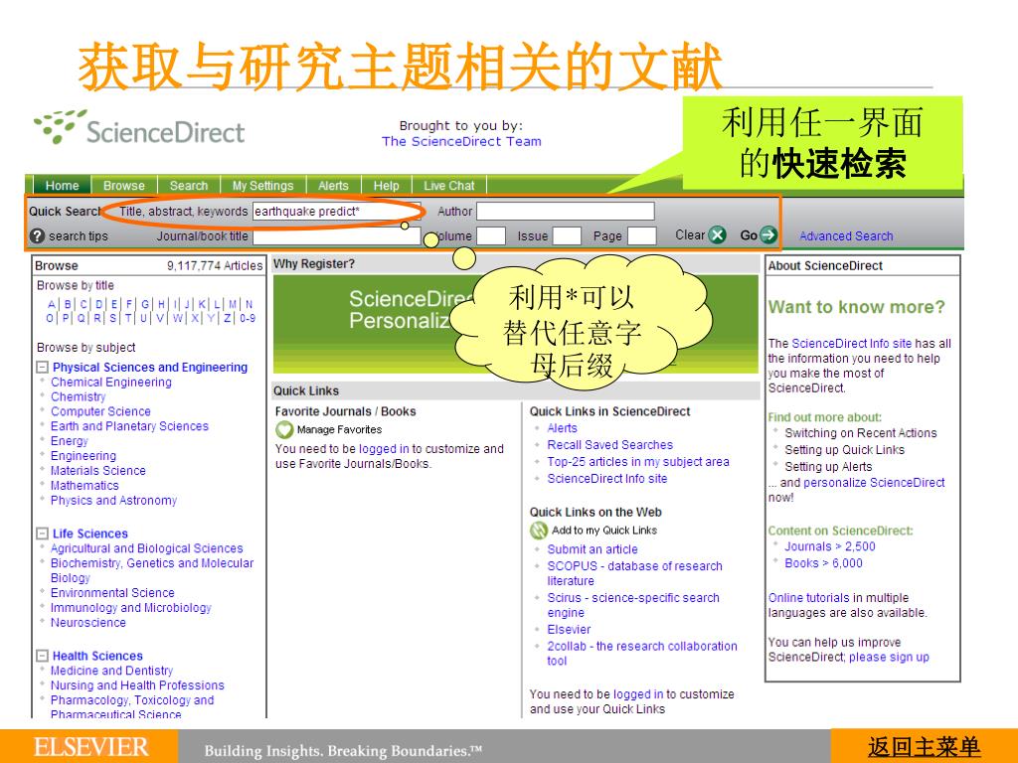Open the Alerts quick link
Image resolution: width=1018 pixels, height=763 pixels.
[562, 428]
